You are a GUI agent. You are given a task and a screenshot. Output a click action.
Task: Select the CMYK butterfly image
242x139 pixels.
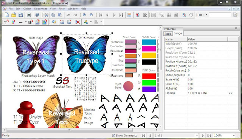[x=87, y=54]
